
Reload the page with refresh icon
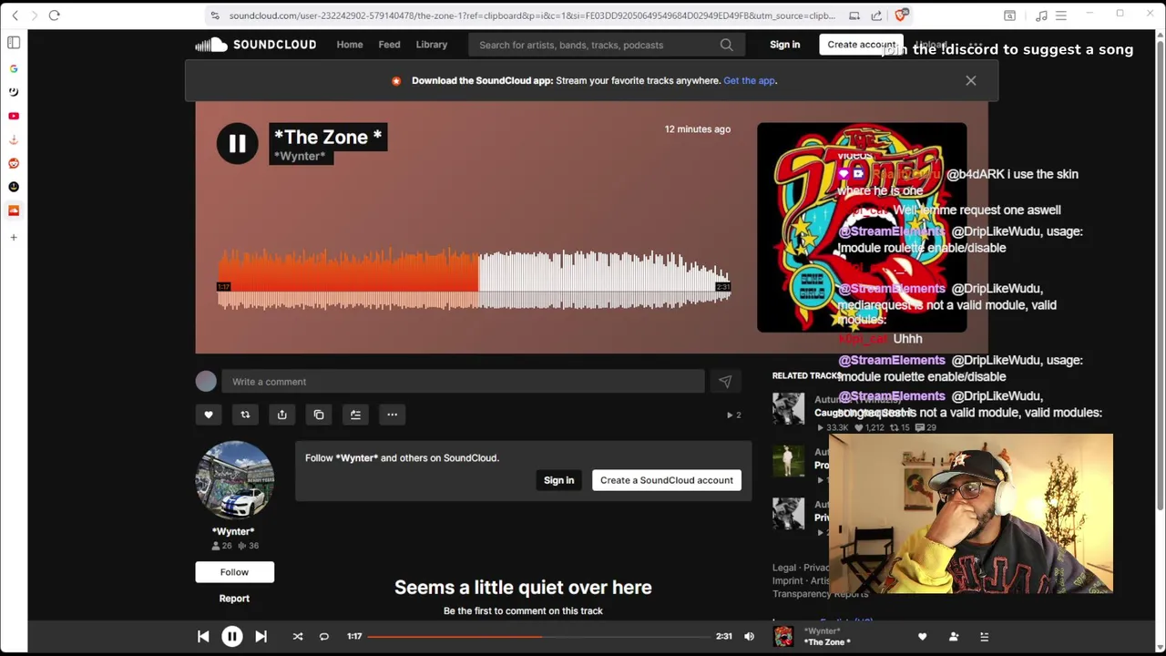pyautogui.click(x=54, y=15)
